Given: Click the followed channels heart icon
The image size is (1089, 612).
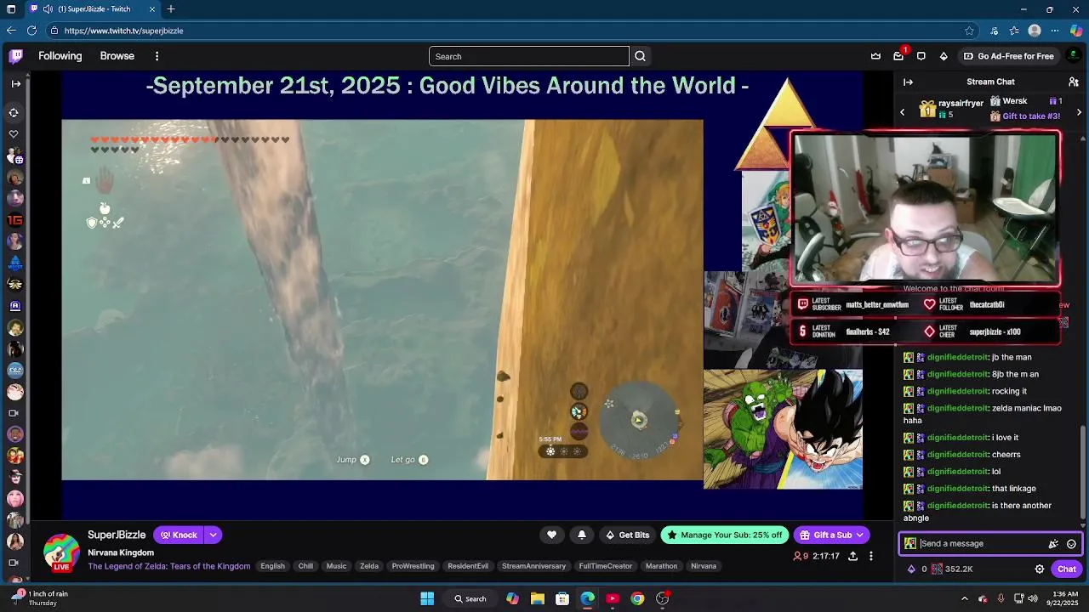Looking at the screenshot, I should 14,133.
